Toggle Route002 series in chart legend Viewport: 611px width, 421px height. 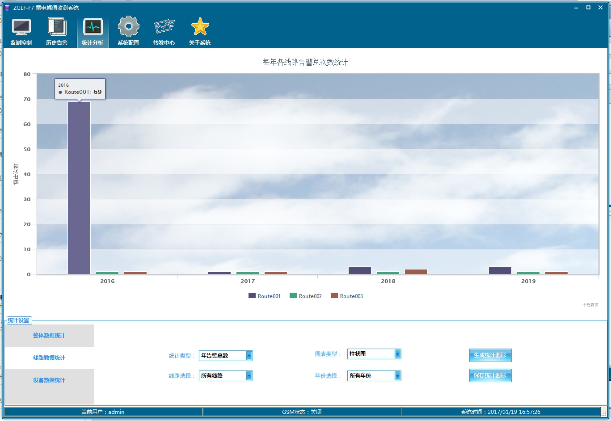[306, 296]
